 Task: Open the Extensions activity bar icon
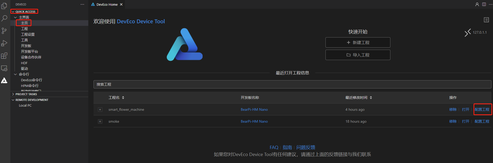tap(4, 56)
